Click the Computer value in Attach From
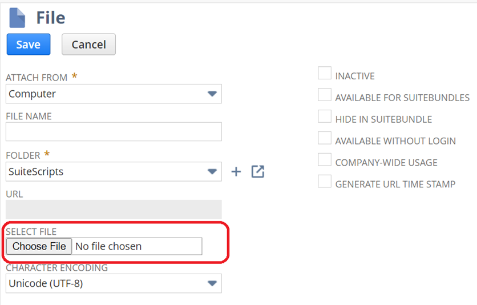 33,94
